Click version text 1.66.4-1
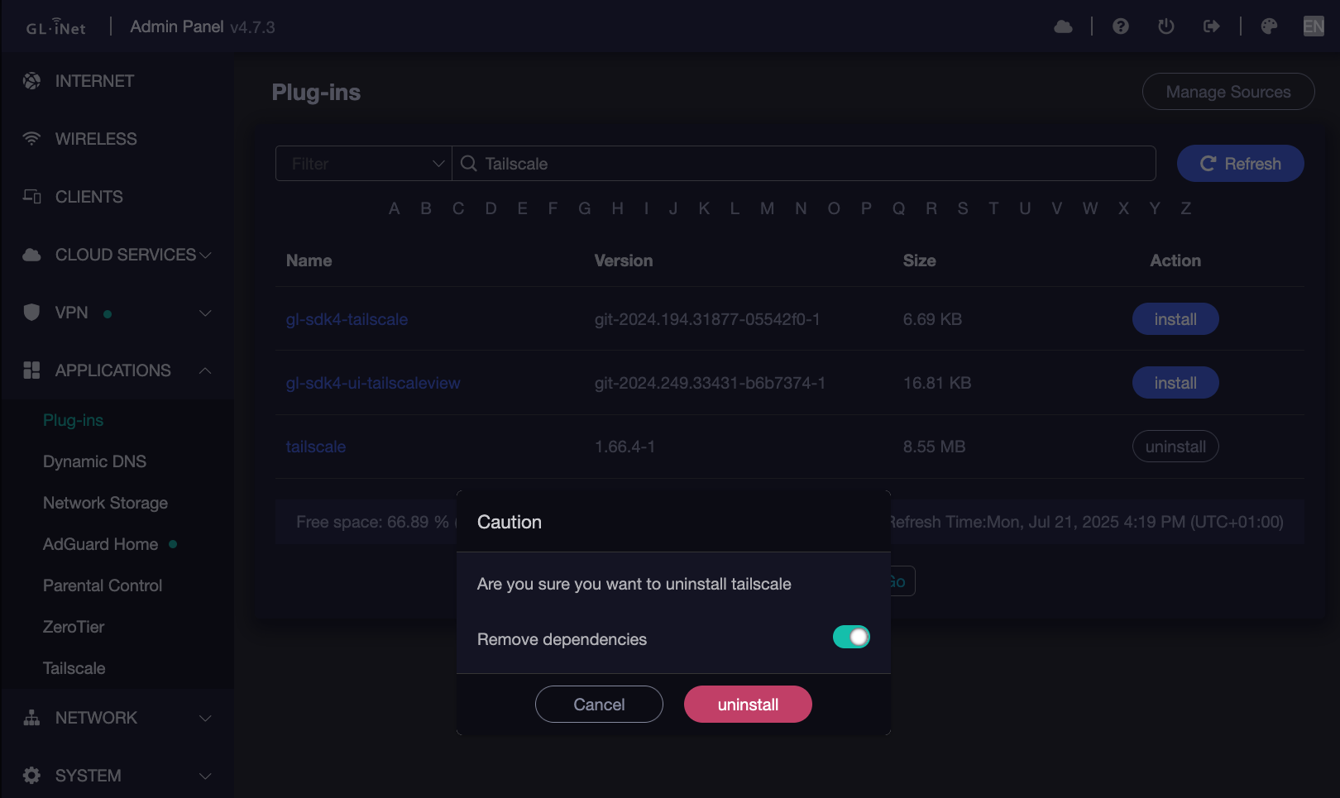This screenshot has width=1340, height=798. click(625, 447)
